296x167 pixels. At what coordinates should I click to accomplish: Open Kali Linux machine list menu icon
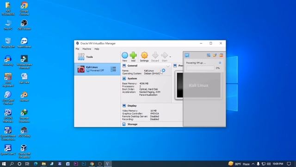113,69
